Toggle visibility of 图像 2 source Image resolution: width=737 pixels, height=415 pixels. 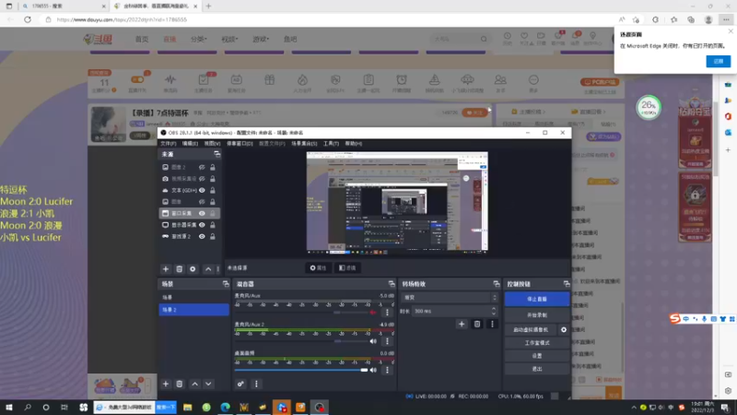[202, 167]
